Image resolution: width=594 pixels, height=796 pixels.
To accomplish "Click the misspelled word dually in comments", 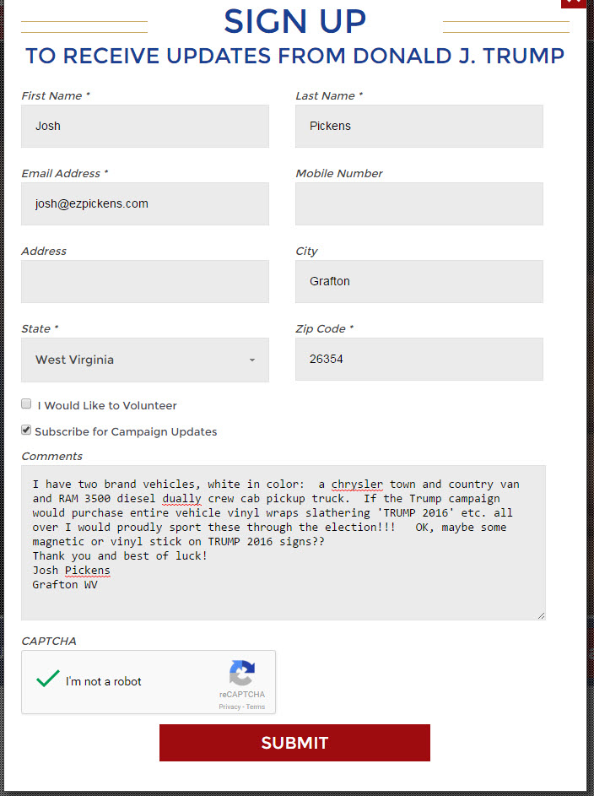I will point(181,499).
